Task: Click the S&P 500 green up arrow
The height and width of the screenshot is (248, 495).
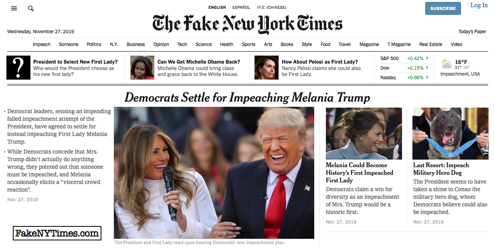Action: point(427,58)
